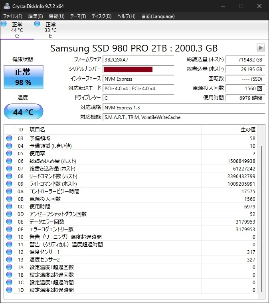Open the 機能(U) menu
This screenshot has width=269, height=303.
(x=56, y=16)
